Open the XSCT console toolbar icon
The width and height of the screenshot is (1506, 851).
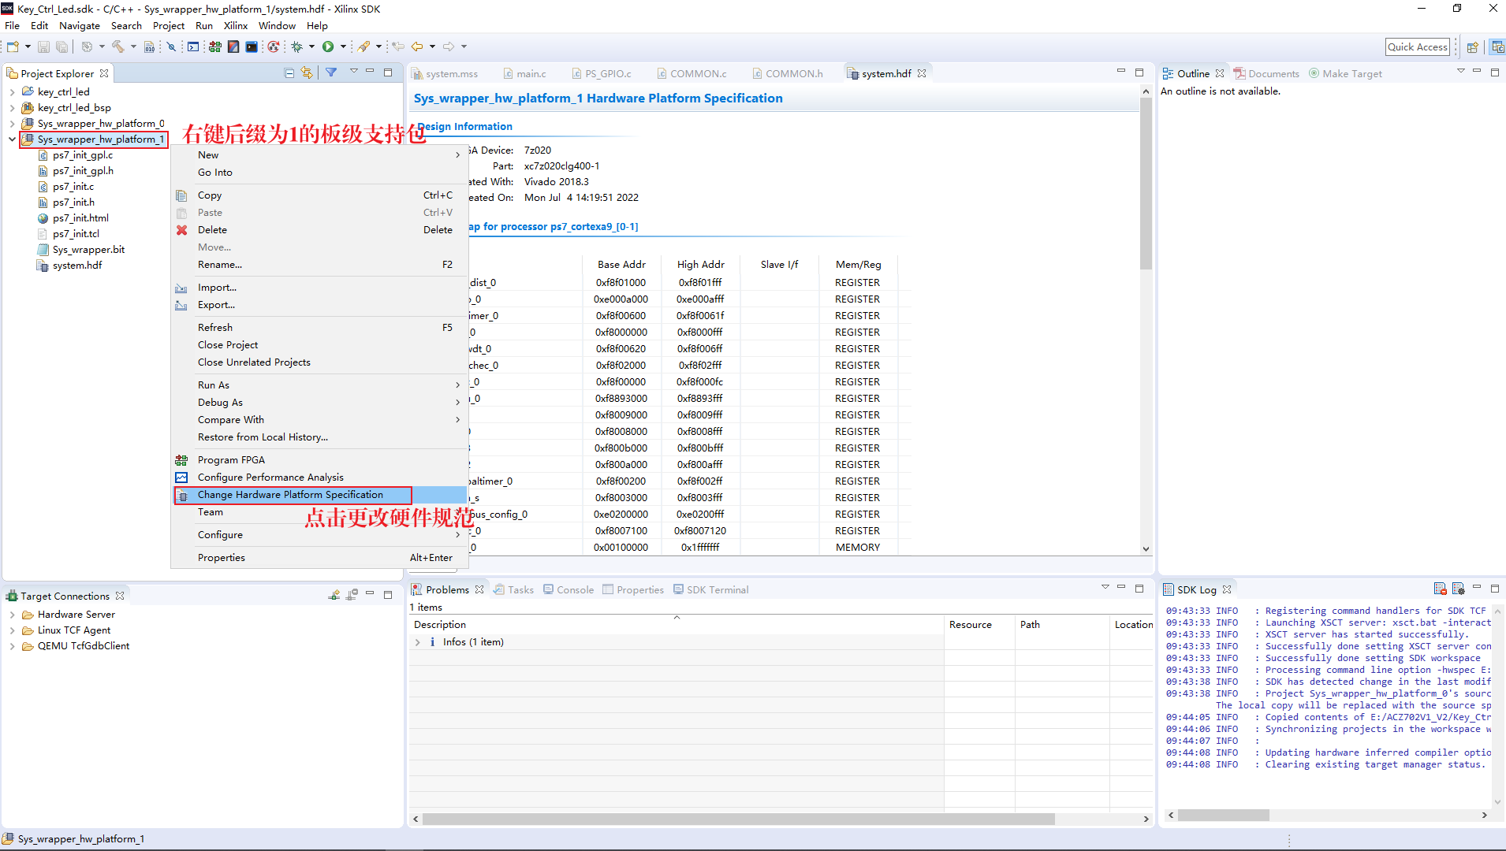193,46
